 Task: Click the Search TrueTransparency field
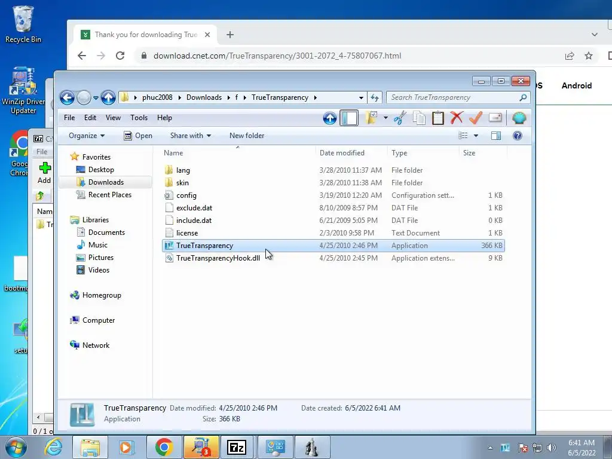pos(458,97)
